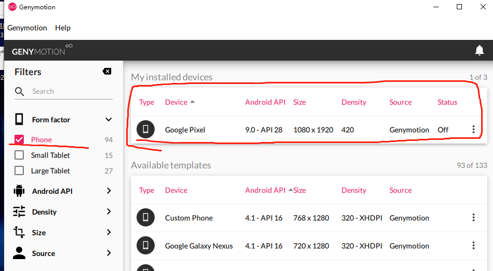Sort installed devices by Android API
The width and height of the screenshot is (493, 271).
coord(265,102)
